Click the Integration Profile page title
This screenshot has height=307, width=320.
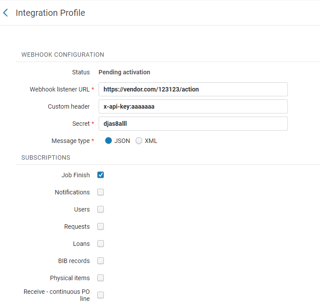tap(50, 13)
